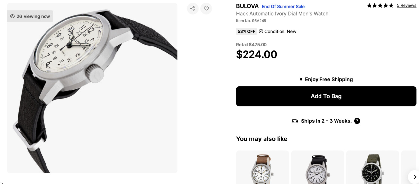This screenshot has height=184, width=419.
Task: Click the Item No. 96A246 text
Action: pyautogui.click(x=251, y=21)
